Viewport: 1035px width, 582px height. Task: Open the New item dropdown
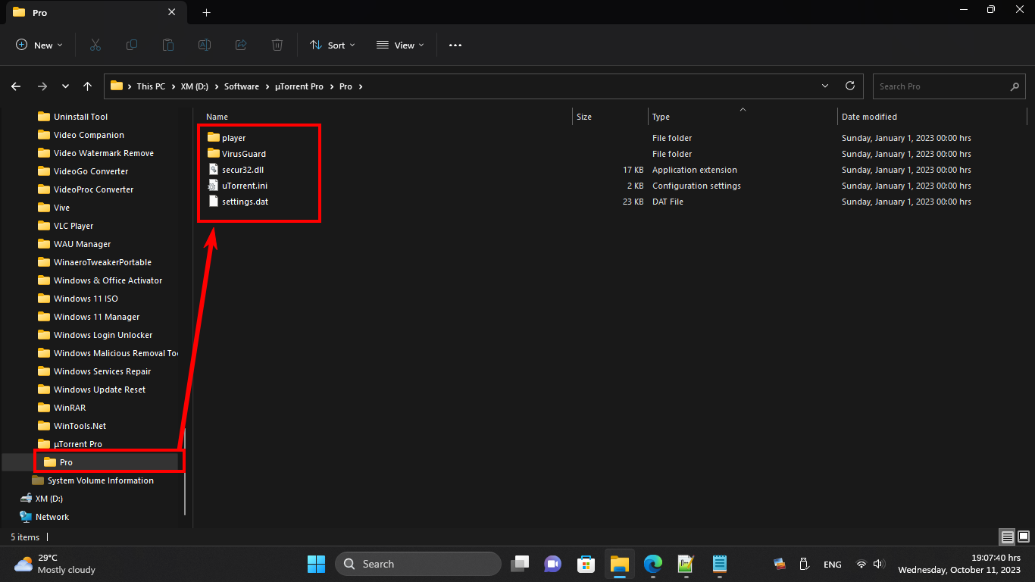39,45
